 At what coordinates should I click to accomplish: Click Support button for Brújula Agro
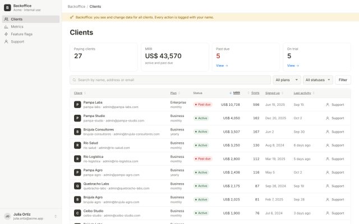(335, 199)
